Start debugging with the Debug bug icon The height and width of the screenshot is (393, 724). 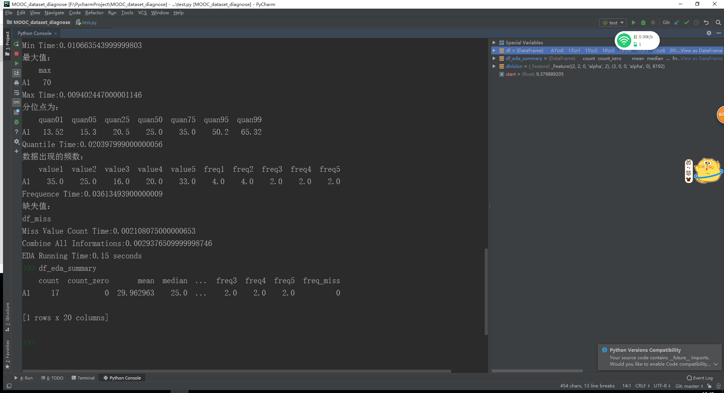point(643,22)
